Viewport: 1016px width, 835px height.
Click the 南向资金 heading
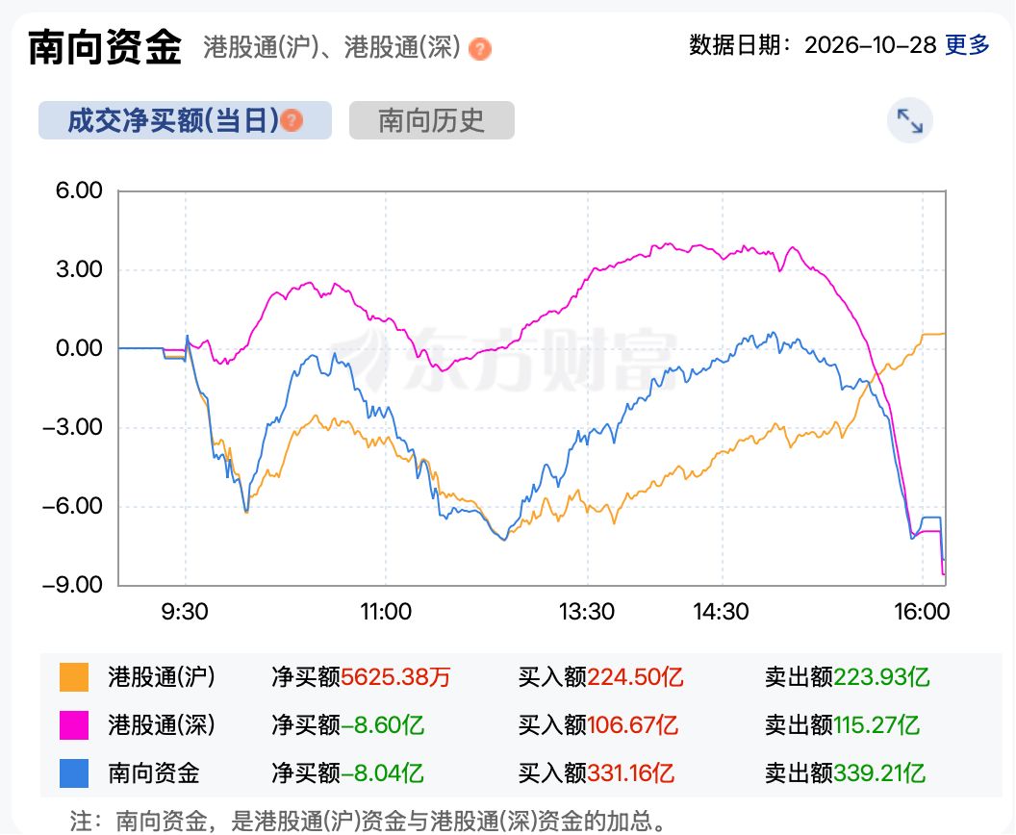(105, 47)
